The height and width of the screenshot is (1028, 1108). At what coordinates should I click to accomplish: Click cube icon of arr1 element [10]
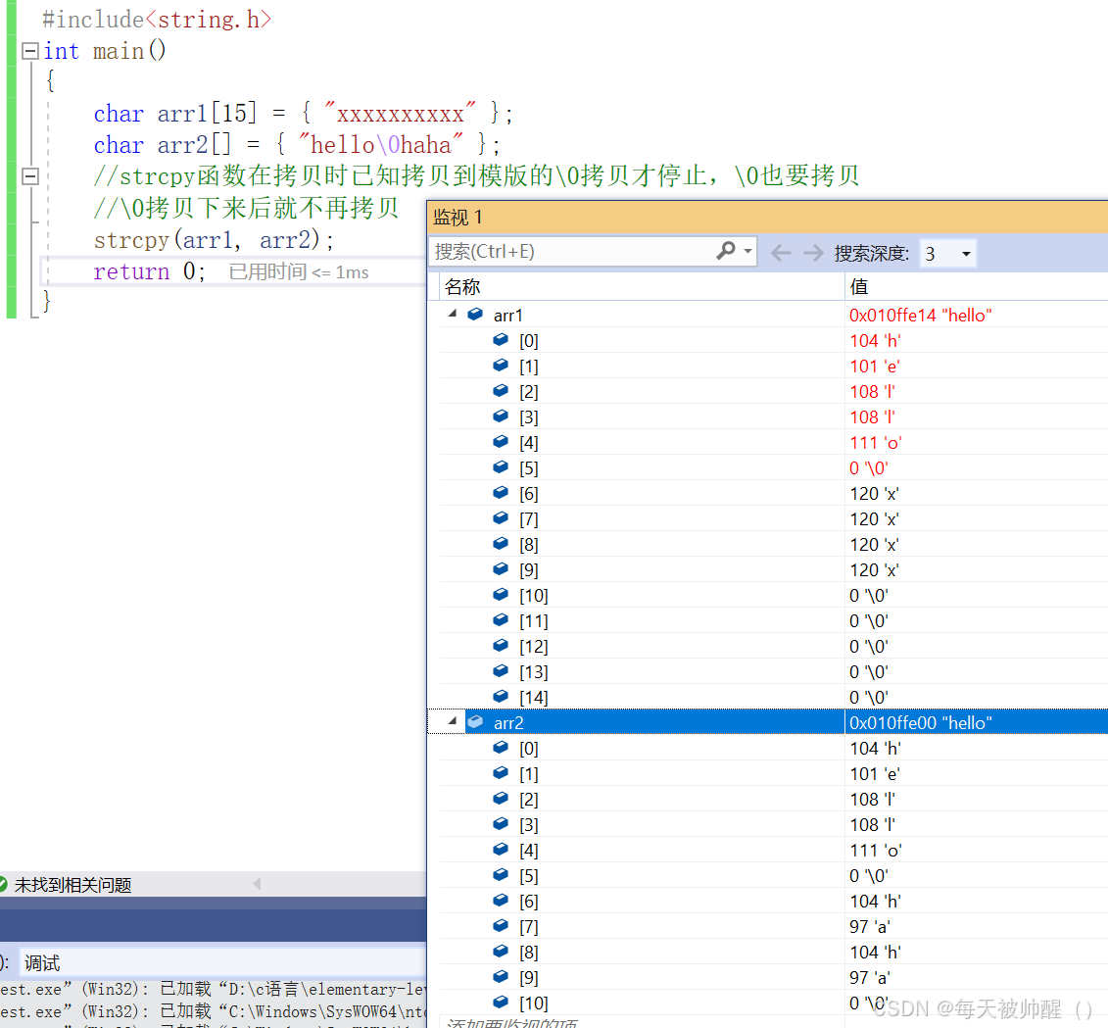(501, 594)
